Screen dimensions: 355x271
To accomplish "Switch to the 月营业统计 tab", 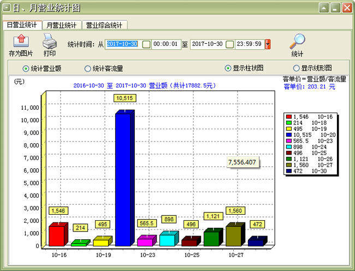I will click(x=61, y=25).
